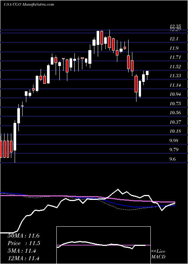Click the USA CGO MunafaSutra.com title text
Viewport: 188px width, 264px height.
(x=29, y=5)
